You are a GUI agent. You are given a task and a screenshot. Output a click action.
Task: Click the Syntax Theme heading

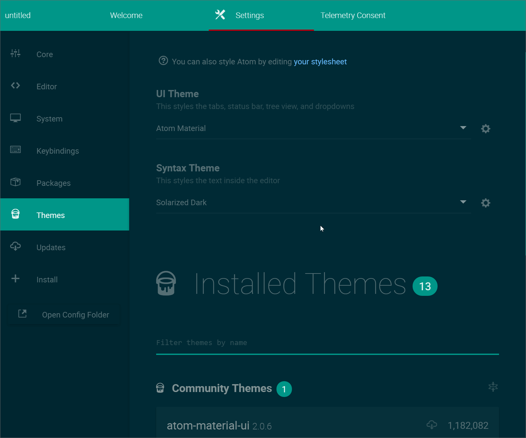[188, 168]
